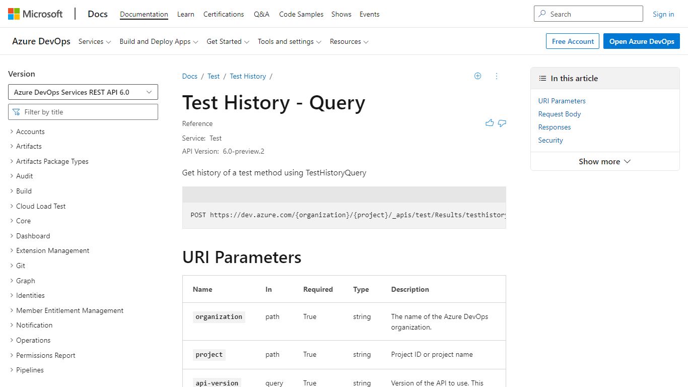Click Test History in the breadcrumb
The width and height of the screenshot is (688, 387).
tap(248, 76)
